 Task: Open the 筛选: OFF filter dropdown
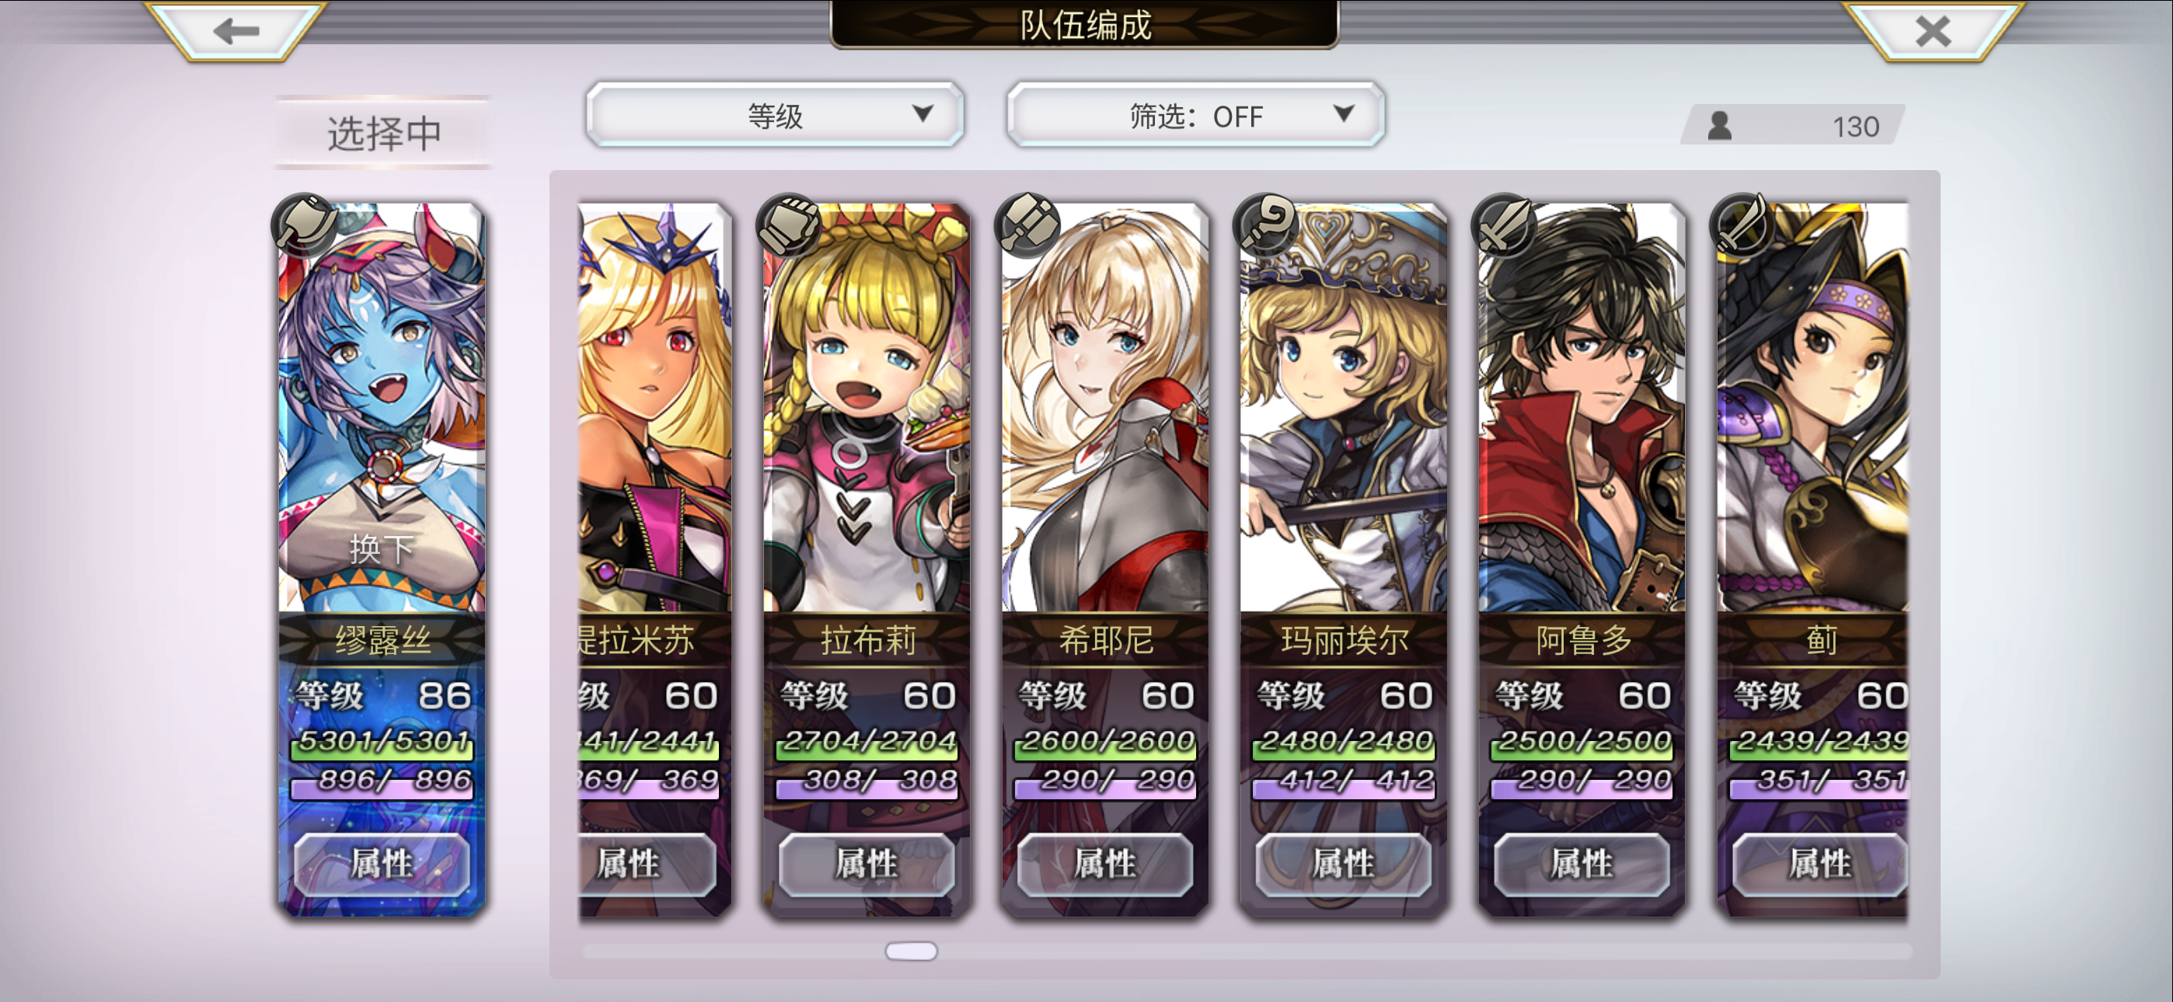pos(1195,115)
